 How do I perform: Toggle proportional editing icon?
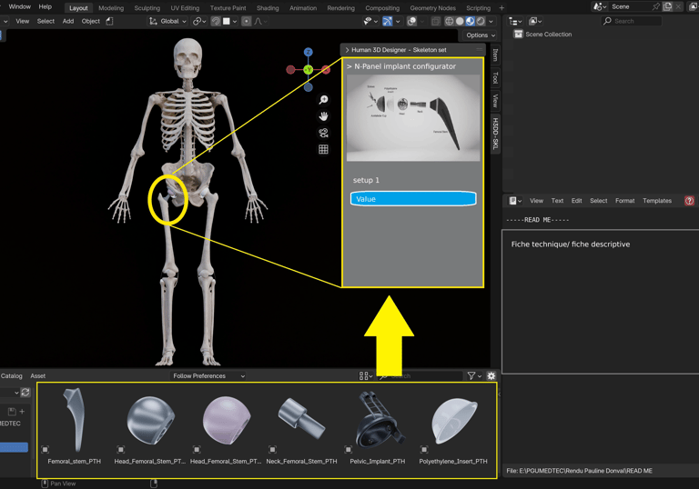click(246, 21)
